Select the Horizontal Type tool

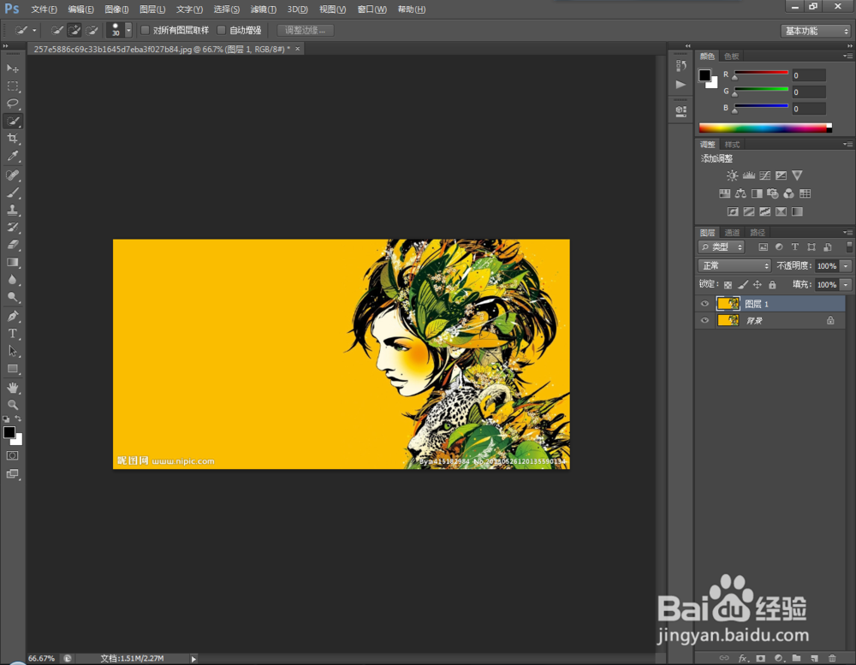13,334
